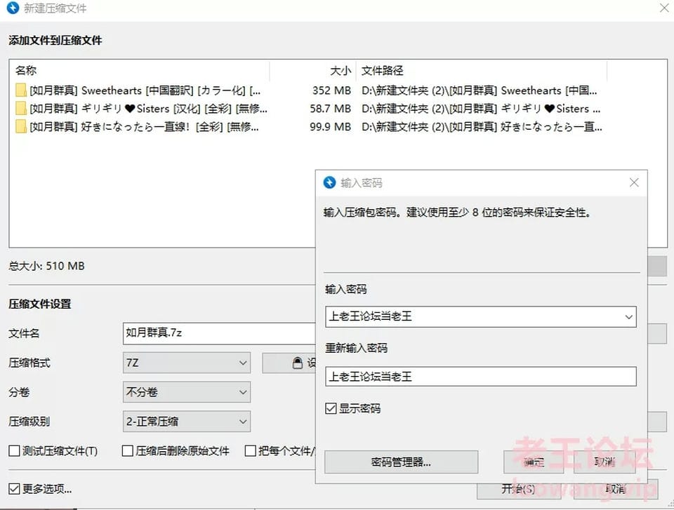
Task: Click the padlock set-password button
Action: (289, 363)
